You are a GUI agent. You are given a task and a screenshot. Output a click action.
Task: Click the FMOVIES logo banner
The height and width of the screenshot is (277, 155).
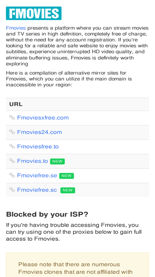tap(33, 13)
